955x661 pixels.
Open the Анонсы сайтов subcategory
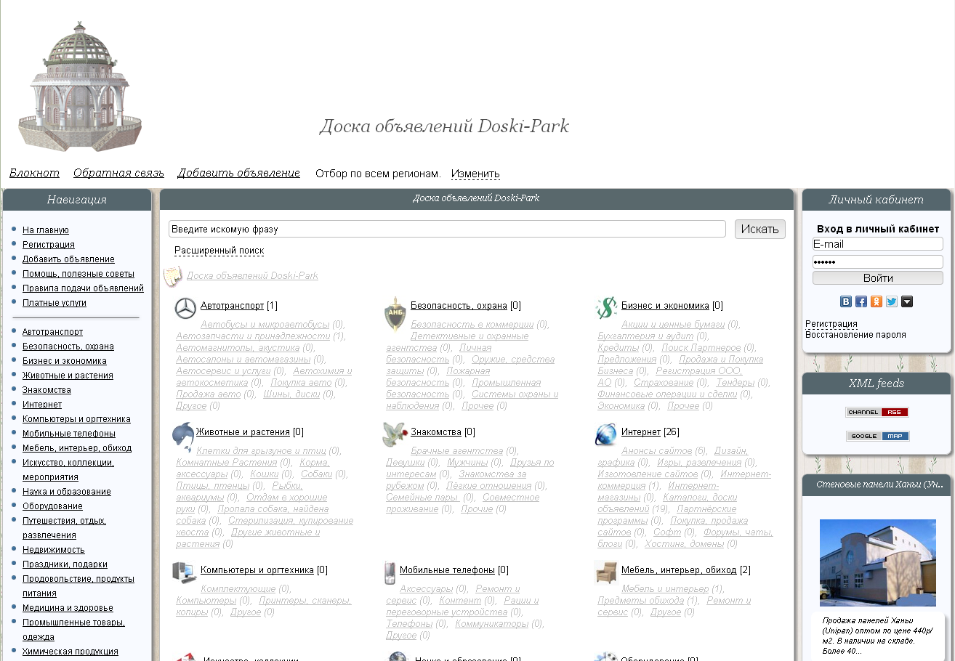pyautogui.click(x=657, y=451)
